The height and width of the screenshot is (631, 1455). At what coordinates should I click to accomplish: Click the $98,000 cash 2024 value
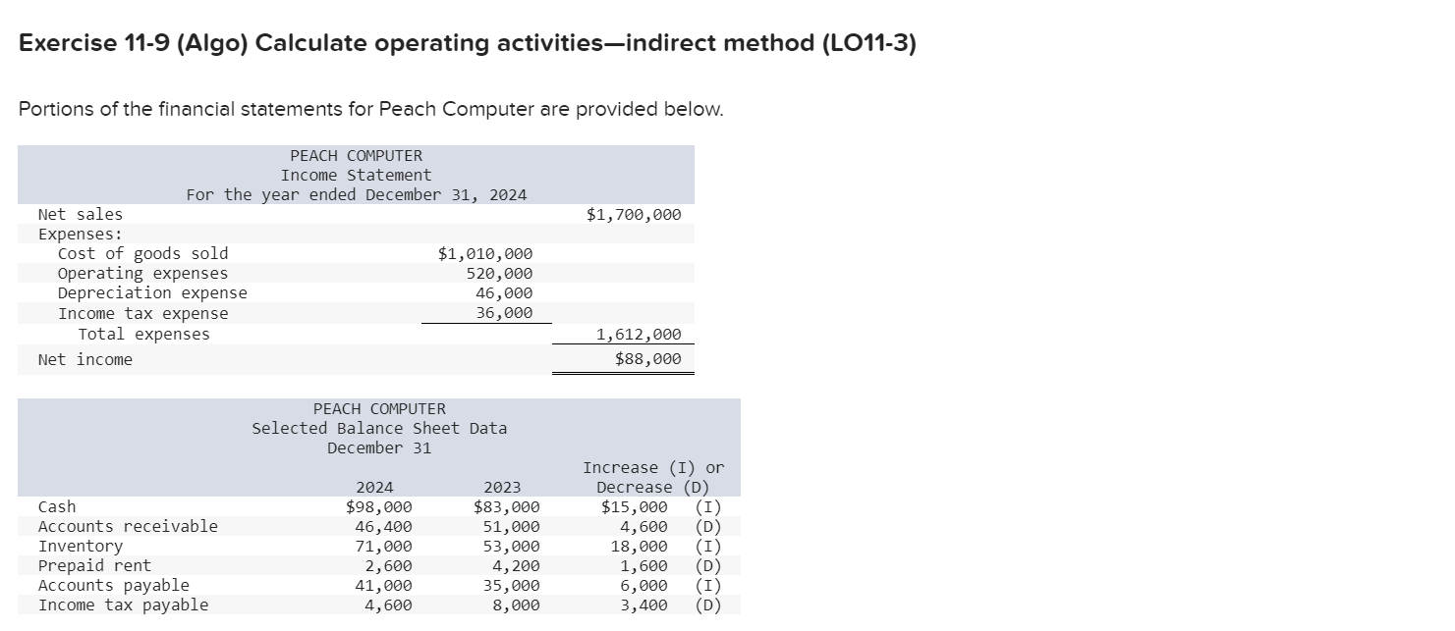[379, 506]
